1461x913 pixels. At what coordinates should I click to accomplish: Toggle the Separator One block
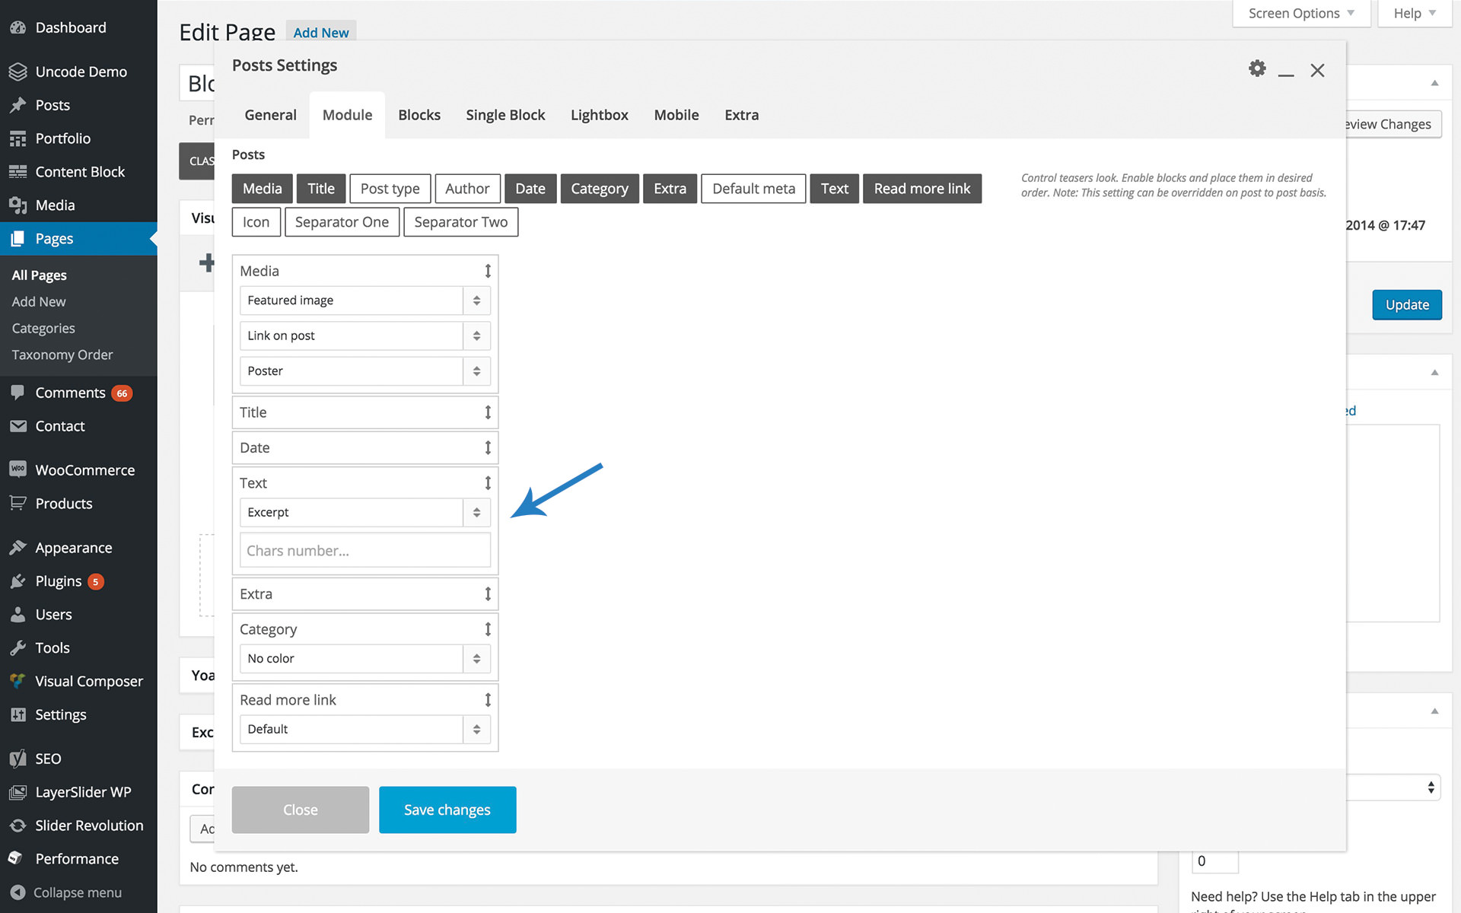pyautogui.click(x=342, y=222)
